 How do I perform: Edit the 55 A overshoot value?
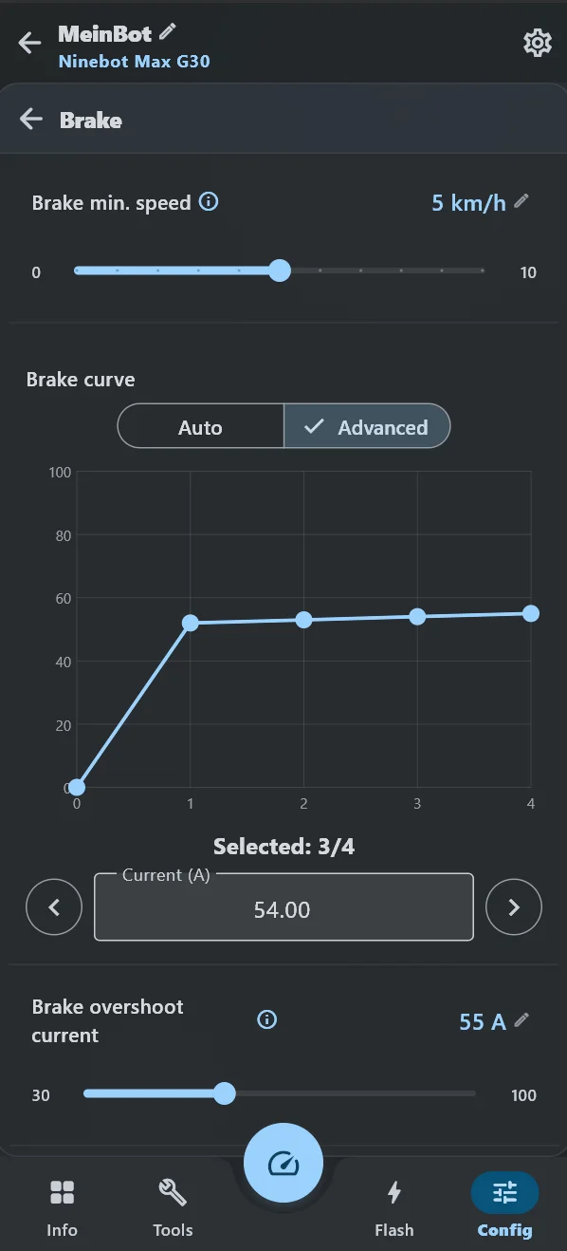(521, 1019)
